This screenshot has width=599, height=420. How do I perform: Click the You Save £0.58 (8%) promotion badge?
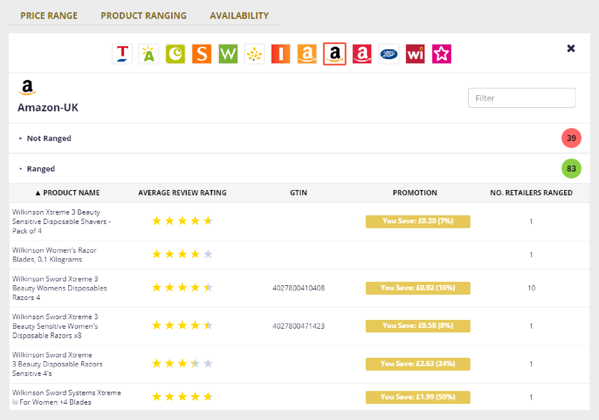(418, 326)
